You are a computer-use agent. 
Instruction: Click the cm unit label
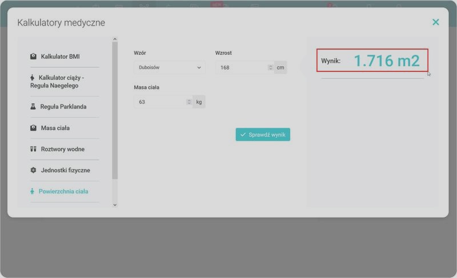click(280, 67)
